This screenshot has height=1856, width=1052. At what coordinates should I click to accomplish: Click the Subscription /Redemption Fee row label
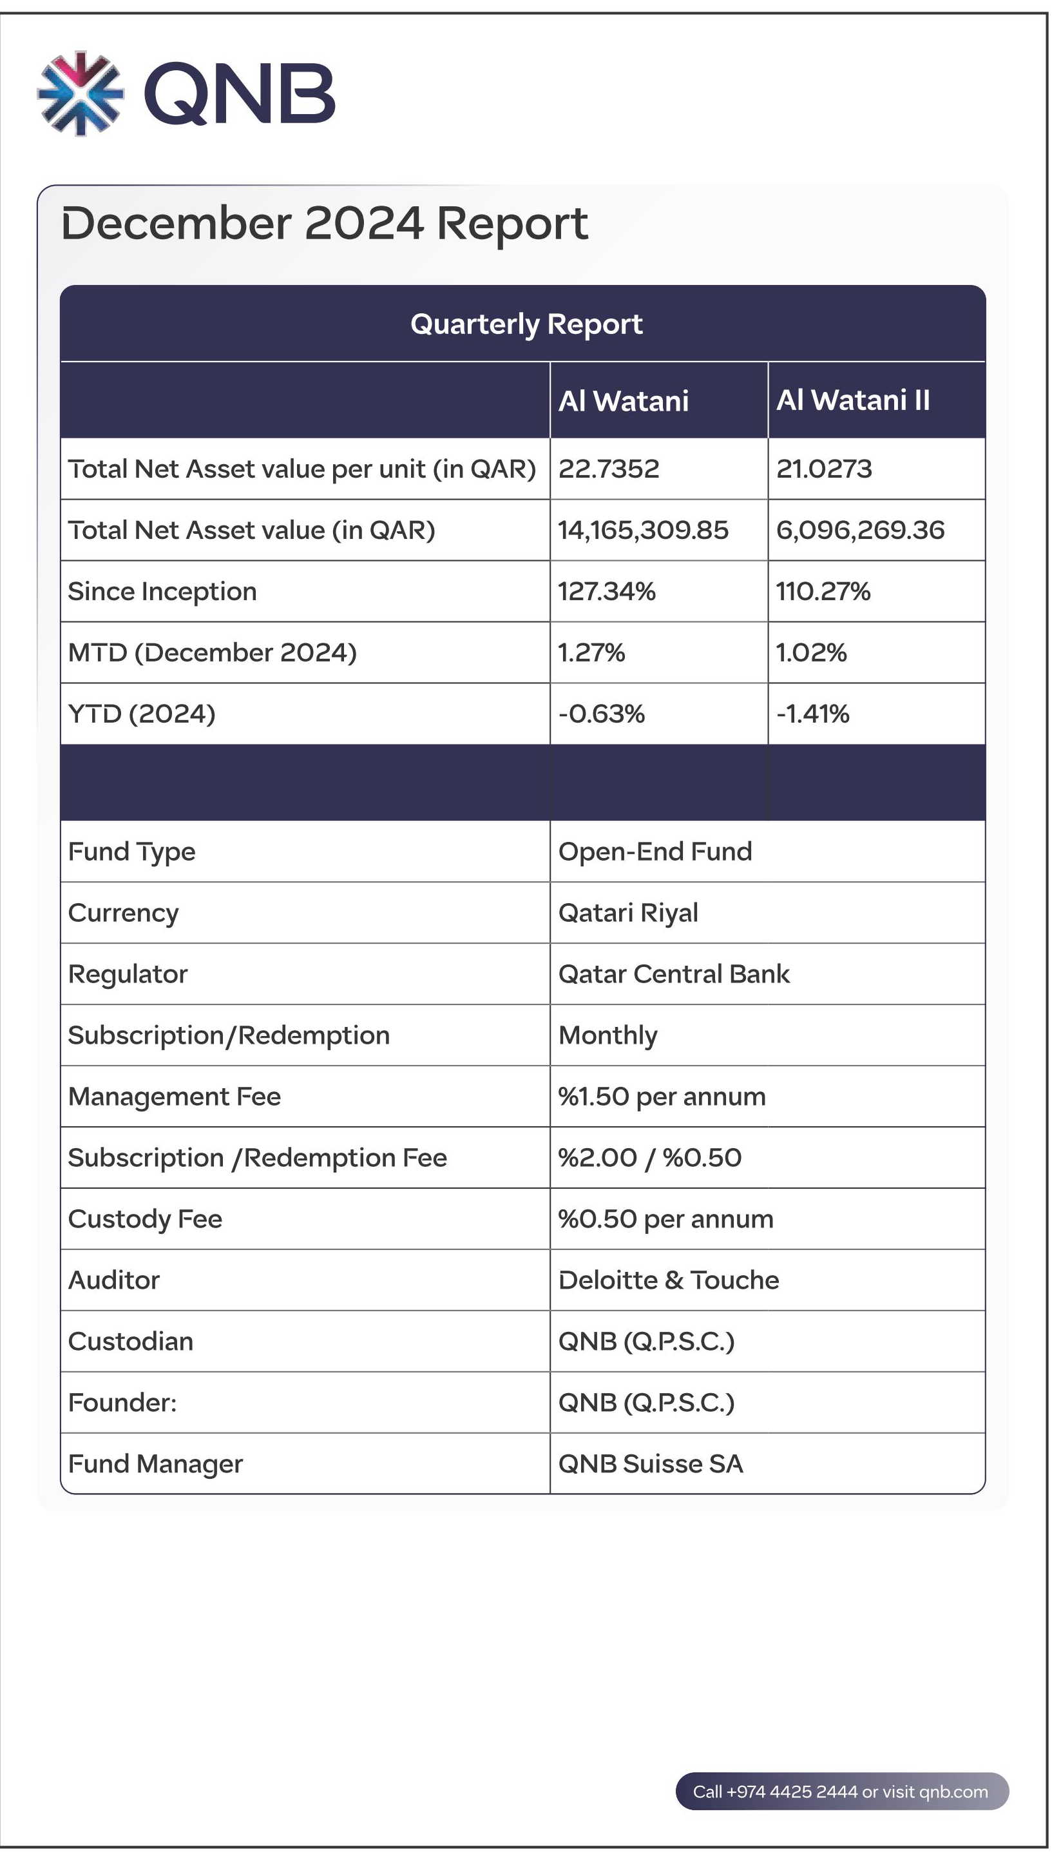click(258, 1158)
